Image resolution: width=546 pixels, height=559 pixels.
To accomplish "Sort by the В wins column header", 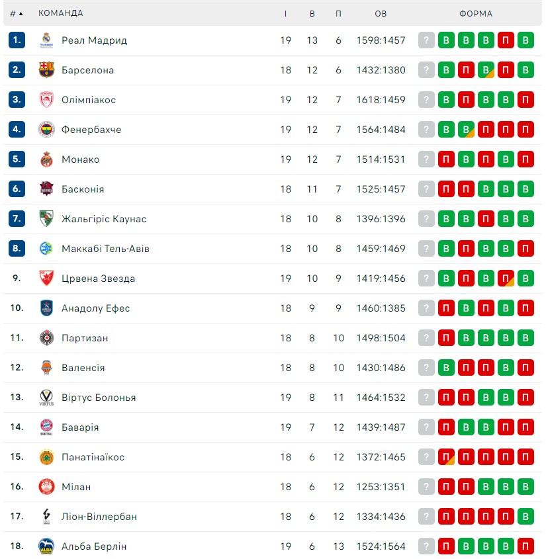I will [312, 13].
